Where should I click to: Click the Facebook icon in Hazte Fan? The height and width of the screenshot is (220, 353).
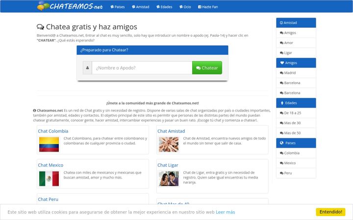point(200,7)
